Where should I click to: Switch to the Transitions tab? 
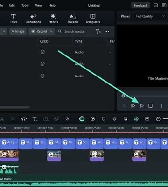click(x=33, y=19)
